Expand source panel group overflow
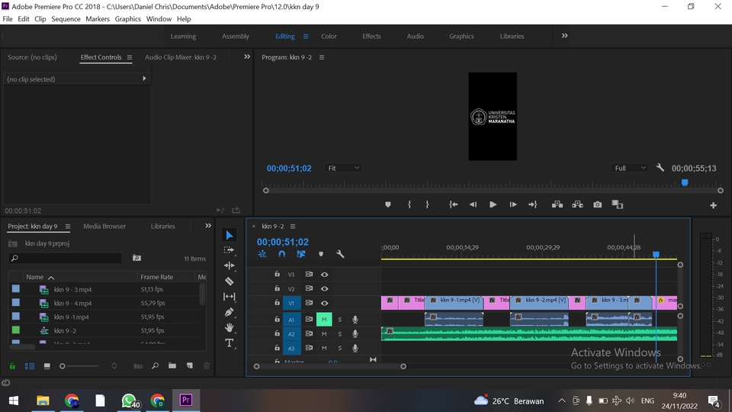The width and height of the screenshot is (732, 412). pyautogui.click(x=247, y=56)
